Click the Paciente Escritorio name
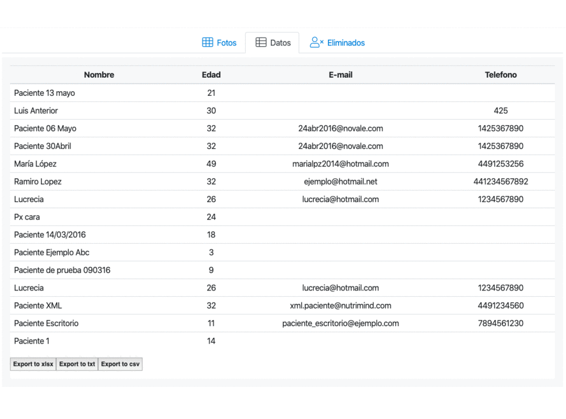Viewport: 566px width, 419px height. tap(46, 323)
